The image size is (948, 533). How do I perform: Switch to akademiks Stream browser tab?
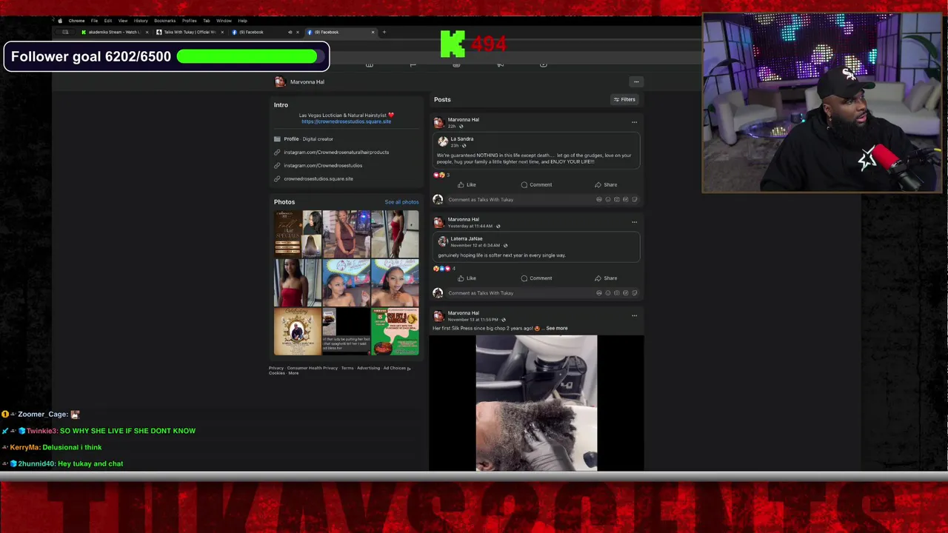[113, 32]
